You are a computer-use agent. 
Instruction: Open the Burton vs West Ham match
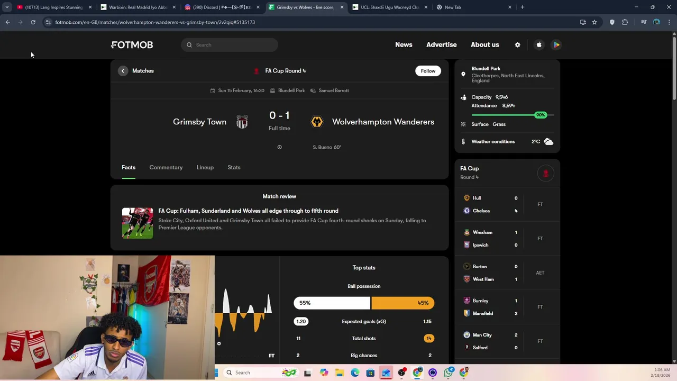coord(507,273)
